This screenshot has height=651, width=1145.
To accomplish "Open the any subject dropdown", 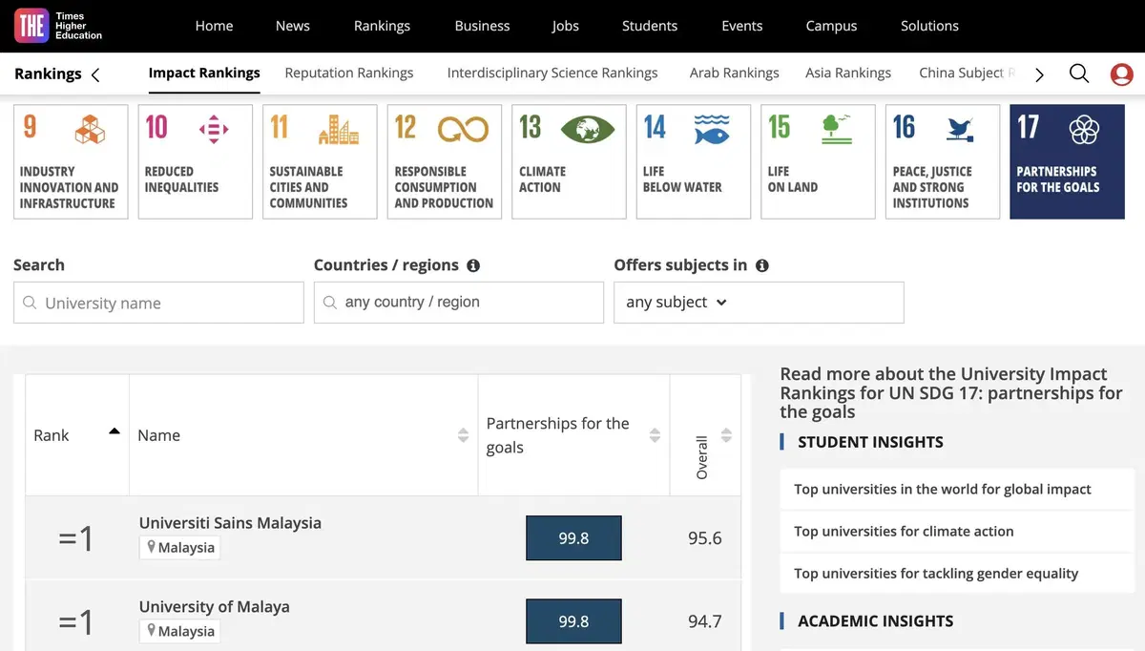I will [x=759, y=303].
